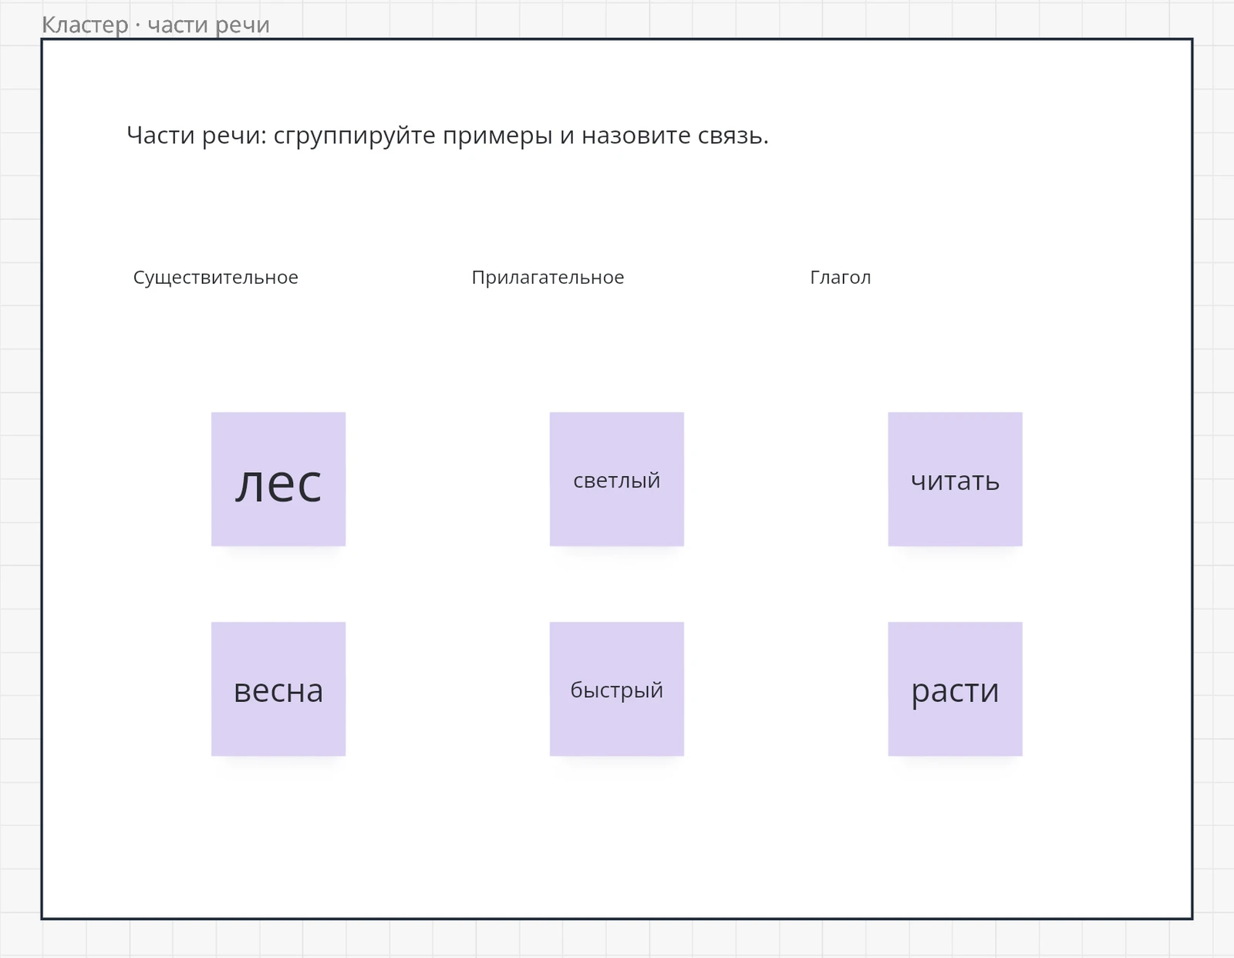Pick the sticky note "светлый"
The height and width of the screenshot is (958, 1234).
pyautogui.click(x=617, y=479)
